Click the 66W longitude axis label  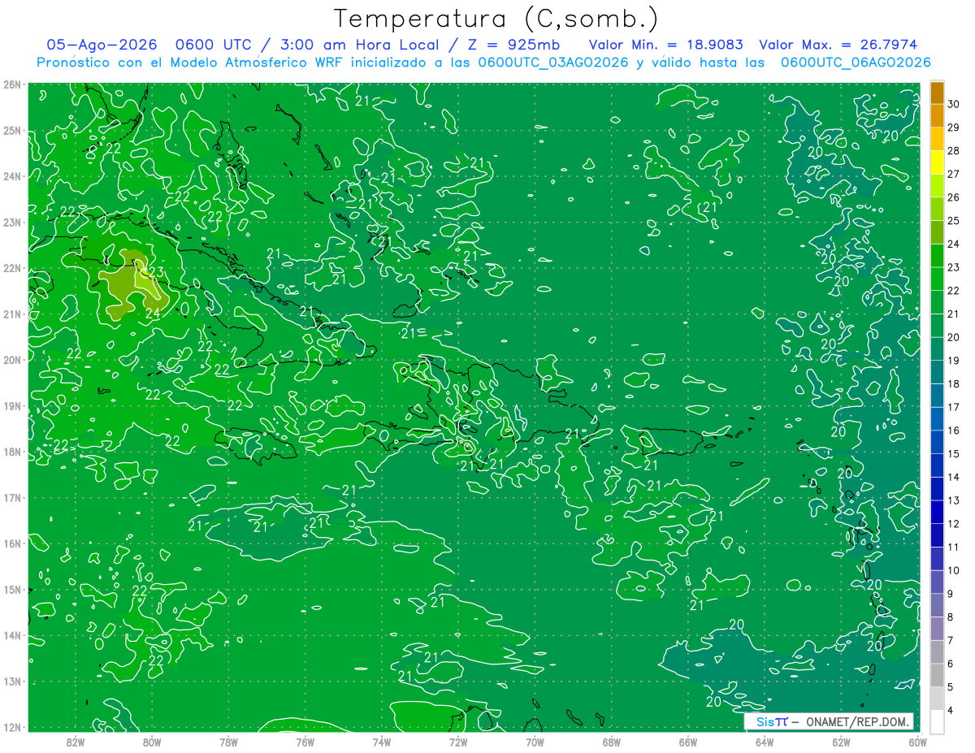(688, 742)
